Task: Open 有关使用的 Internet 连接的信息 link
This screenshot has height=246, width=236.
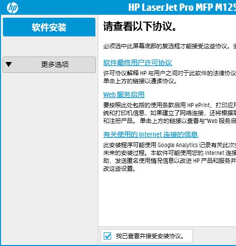Action: point(150,134)
